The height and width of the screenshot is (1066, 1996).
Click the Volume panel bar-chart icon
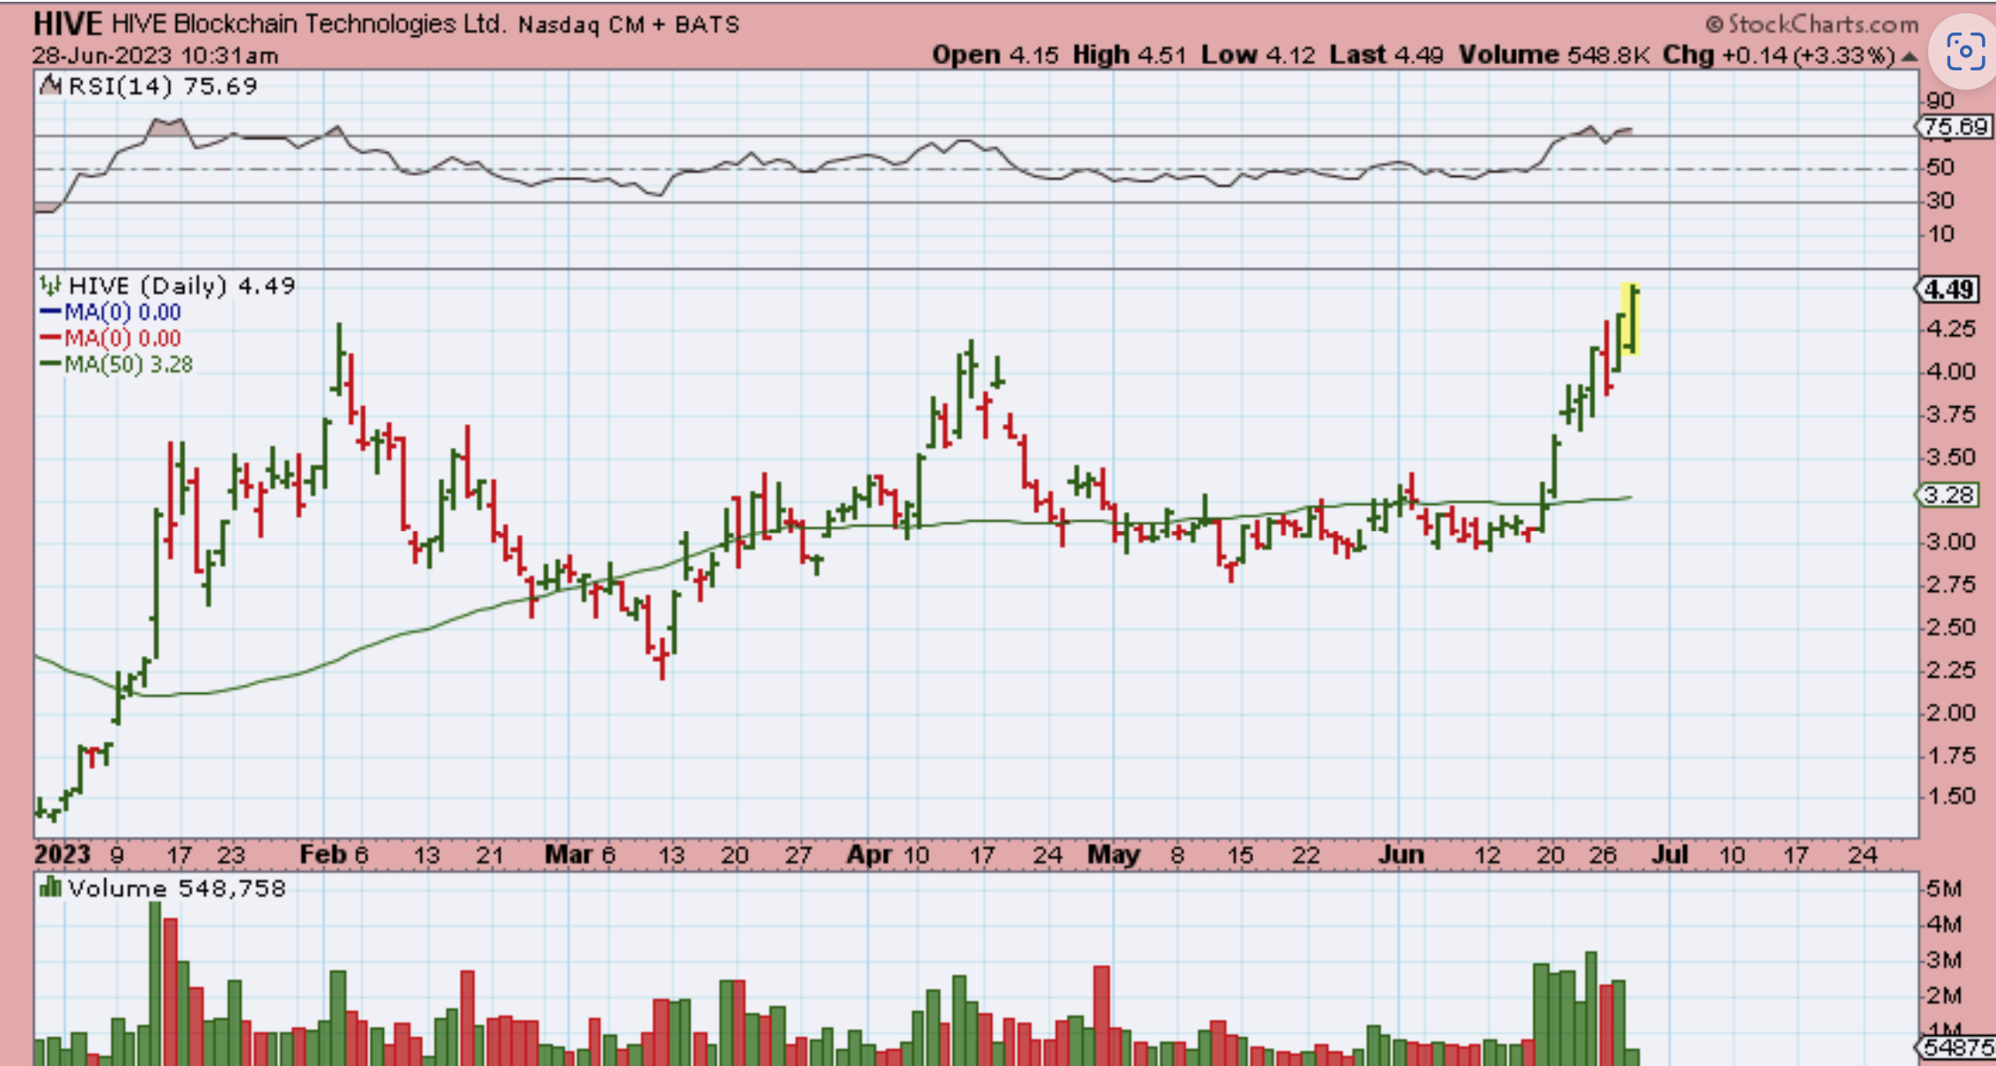50,888
